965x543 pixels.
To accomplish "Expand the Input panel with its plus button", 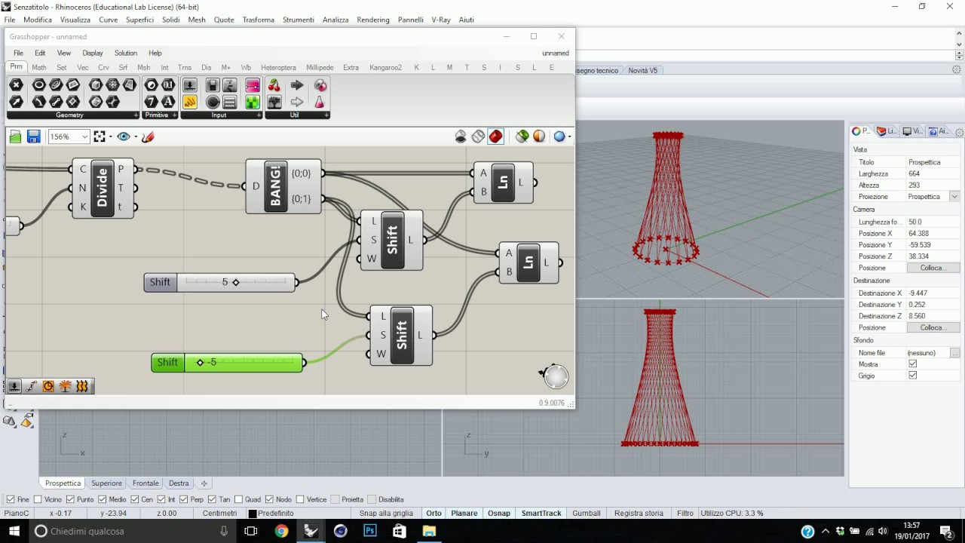I will point(259,115).
